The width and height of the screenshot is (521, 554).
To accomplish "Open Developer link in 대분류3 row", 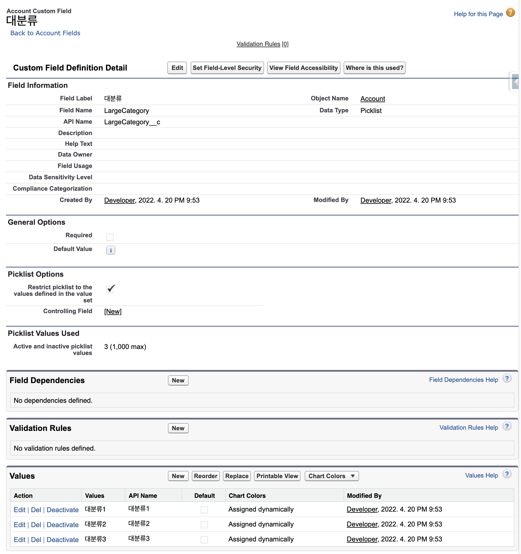I will point(362,539).
